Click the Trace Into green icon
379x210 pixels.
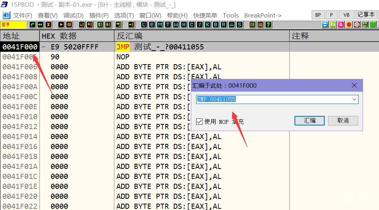[100, 25]
